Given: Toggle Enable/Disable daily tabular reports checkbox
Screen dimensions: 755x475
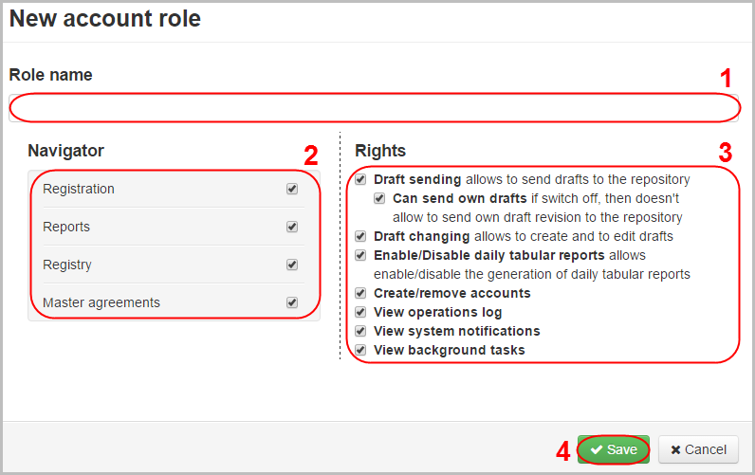Looking at the screenshot, I should (x=360, y=255).
